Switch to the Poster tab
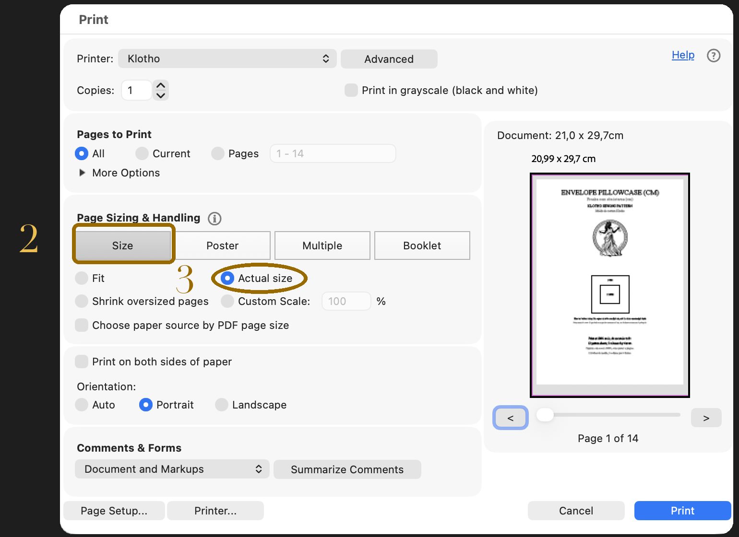This screenshot has width=739, height=537. pos(223,245)
